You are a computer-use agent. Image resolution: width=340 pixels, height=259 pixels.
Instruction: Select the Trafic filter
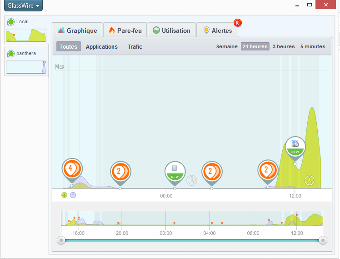(x=135, y=47)
